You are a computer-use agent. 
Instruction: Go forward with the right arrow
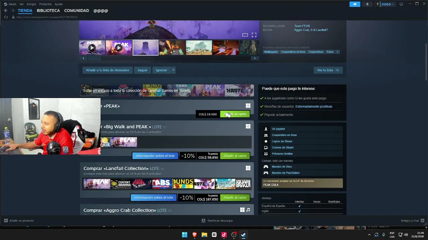coord(13,11)
